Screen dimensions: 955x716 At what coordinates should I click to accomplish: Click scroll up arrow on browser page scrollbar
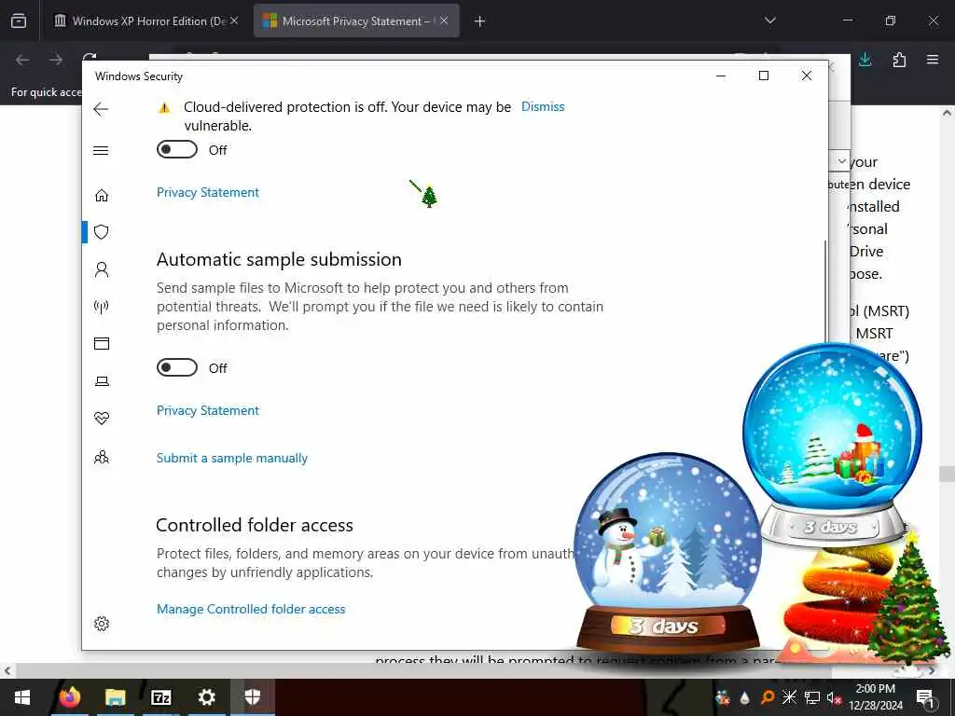947,113
